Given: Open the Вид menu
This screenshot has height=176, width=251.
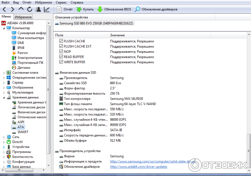Looking at the screenshot, I should (x=16, y=3).
